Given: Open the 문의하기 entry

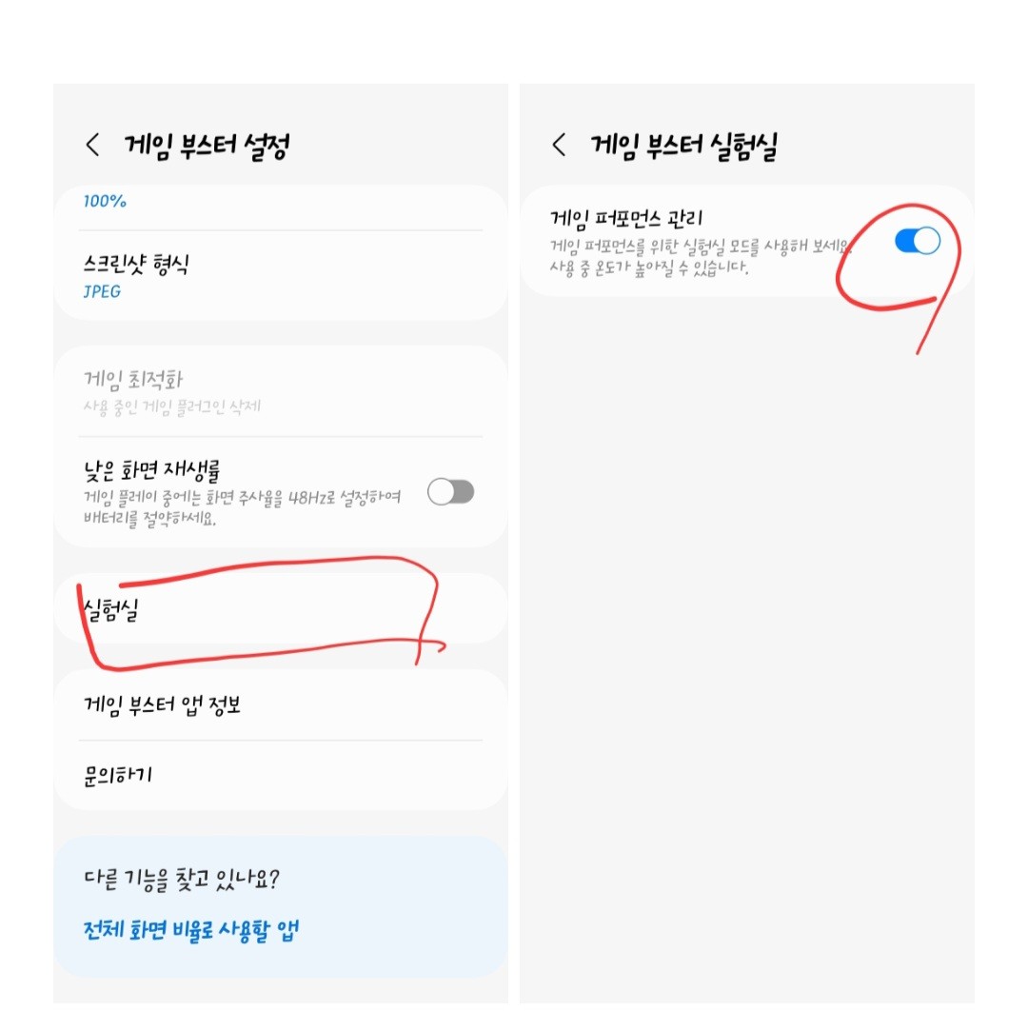Looking at the screenshot, I should click(281, 775).
